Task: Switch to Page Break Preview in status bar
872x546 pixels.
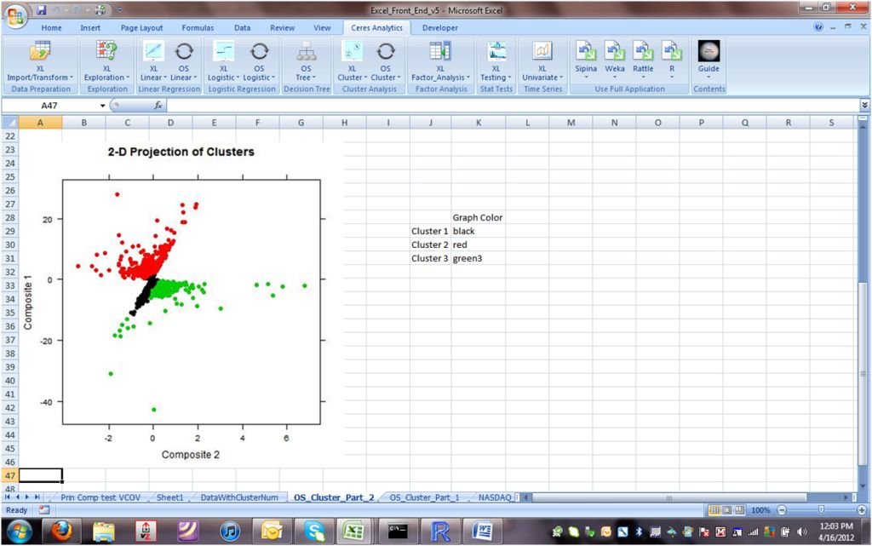Action: point(740,510)
